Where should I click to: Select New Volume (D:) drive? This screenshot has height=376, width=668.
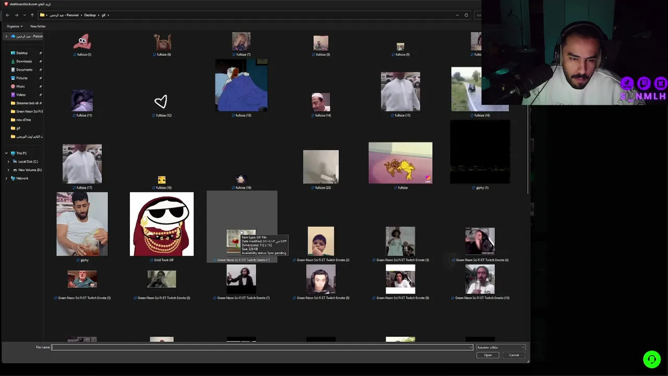click(x=29, y=170)
